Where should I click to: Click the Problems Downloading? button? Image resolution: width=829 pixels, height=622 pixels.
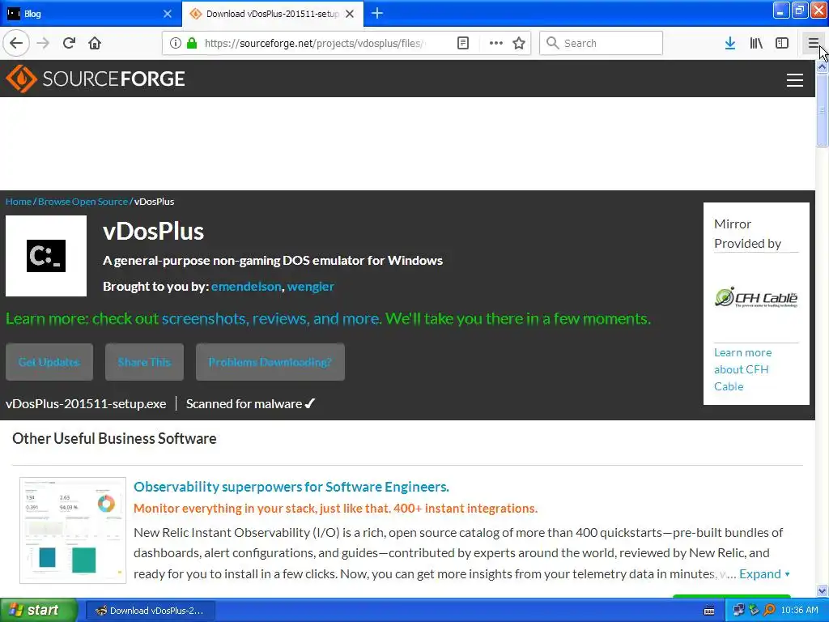pos(270,362)
